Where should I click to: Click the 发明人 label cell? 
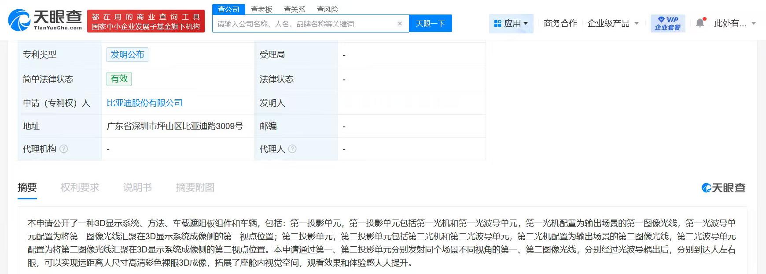(x=296, y=103)
